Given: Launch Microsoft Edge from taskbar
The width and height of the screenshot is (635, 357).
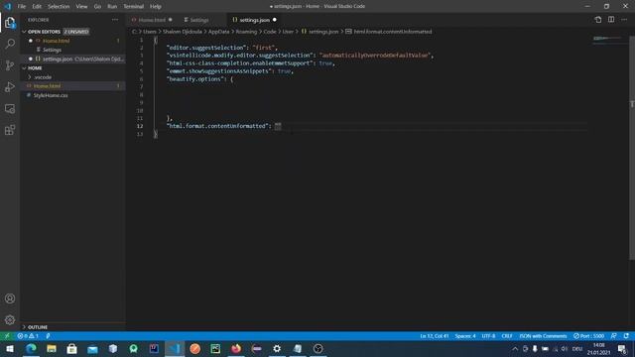Looking at the screenshot, I should click(x=31, y=348).
